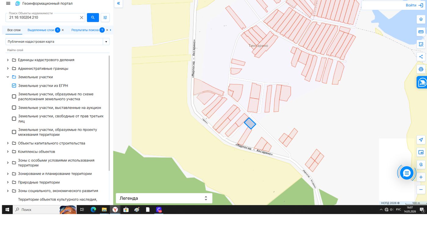Zoom in with the plus button
This screenshot has width=427, height=240.
421,177
